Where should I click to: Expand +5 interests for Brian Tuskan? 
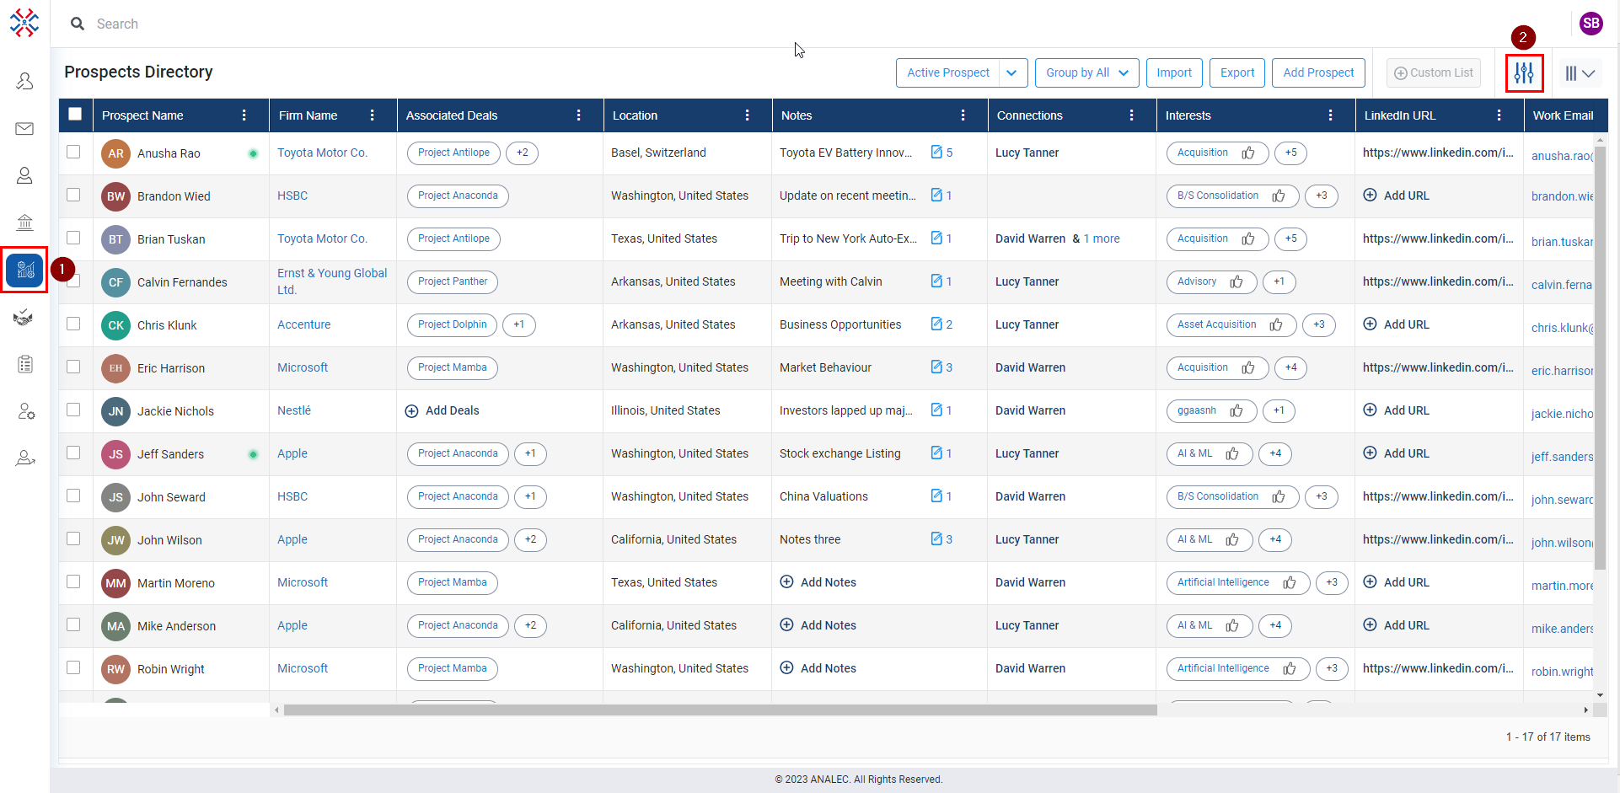click(x=1291, y=239)
